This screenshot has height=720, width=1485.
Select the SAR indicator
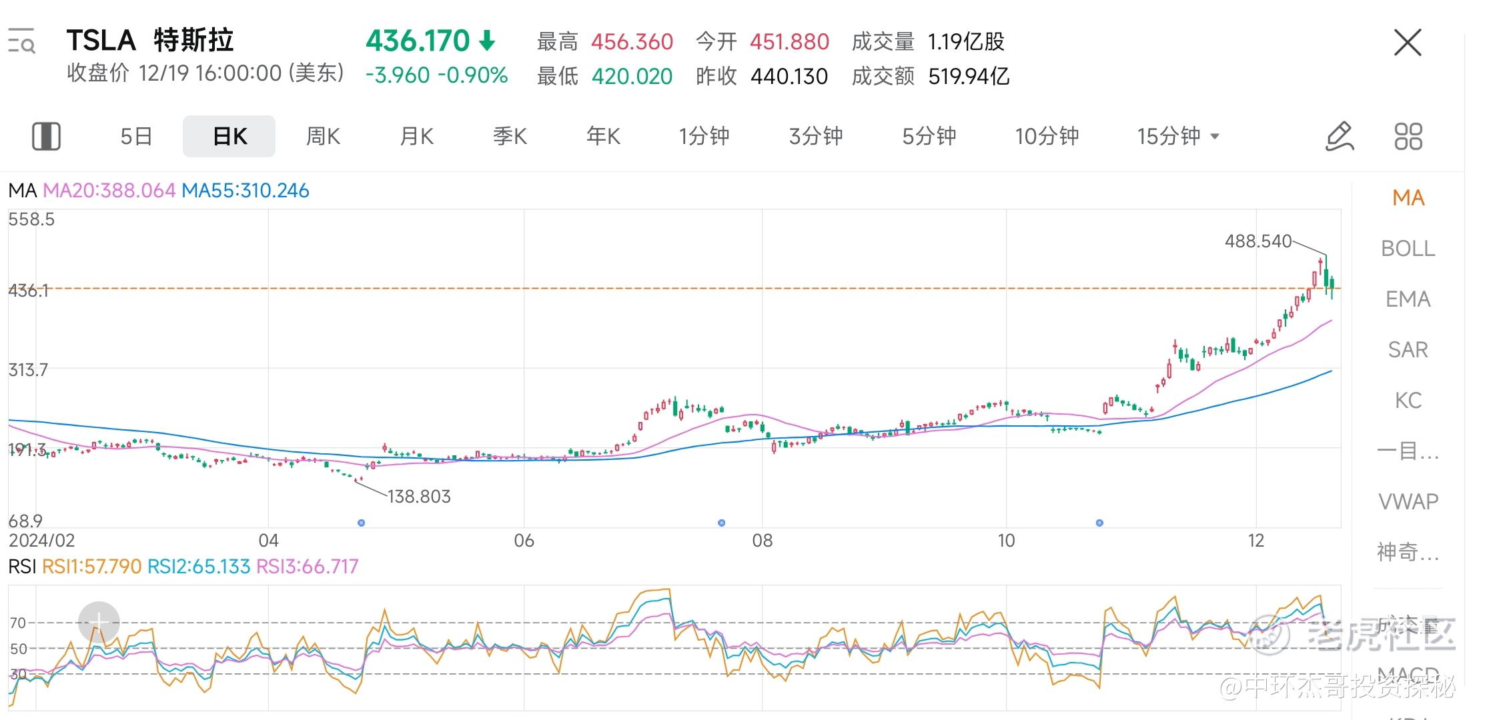pyautogui.click(x=1408, y=350)
